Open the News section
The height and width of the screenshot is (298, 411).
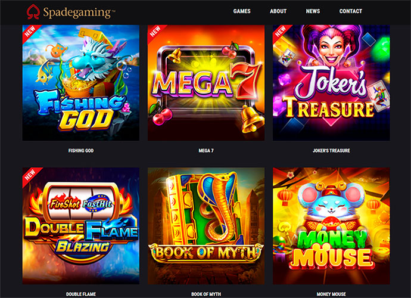313,11
